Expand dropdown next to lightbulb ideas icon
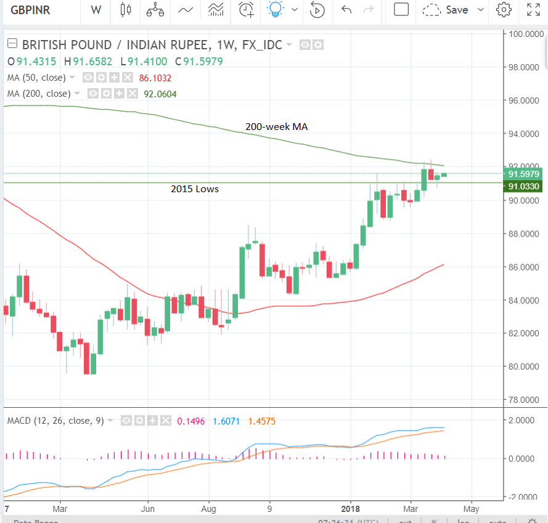Viewport: 548px width, 523px height. (x=295, y=10)
